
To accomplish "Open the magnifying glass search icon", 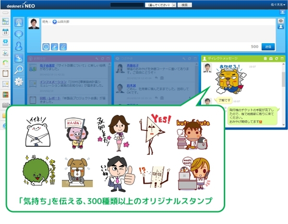I will click(19, 70).
